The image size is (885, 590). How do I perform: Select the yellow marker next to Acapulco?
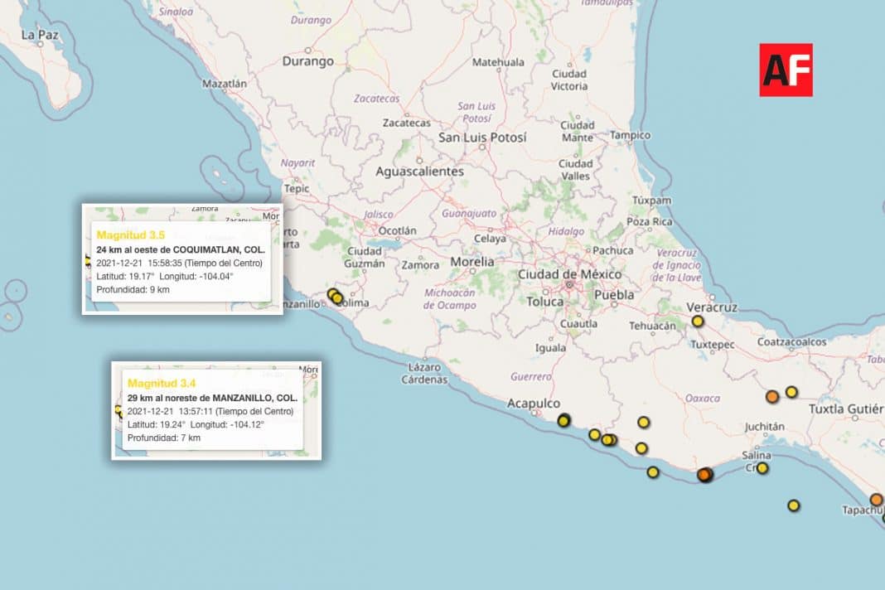(564, 420)
